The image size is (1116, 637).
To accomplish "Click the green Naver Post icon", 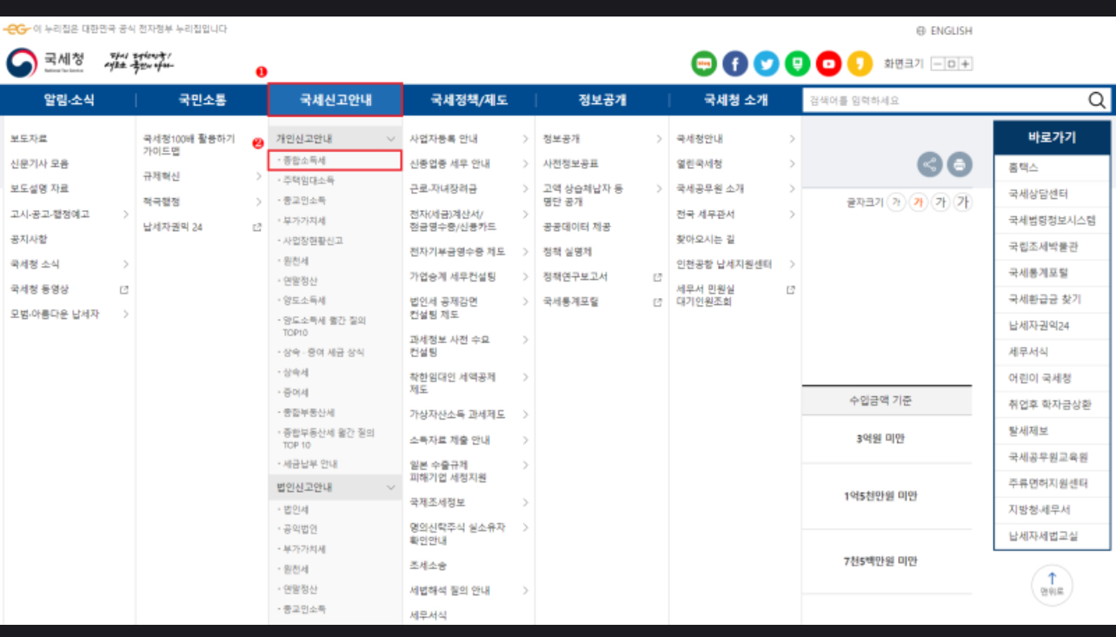I will pyautogui.click(x=797, y=63).
